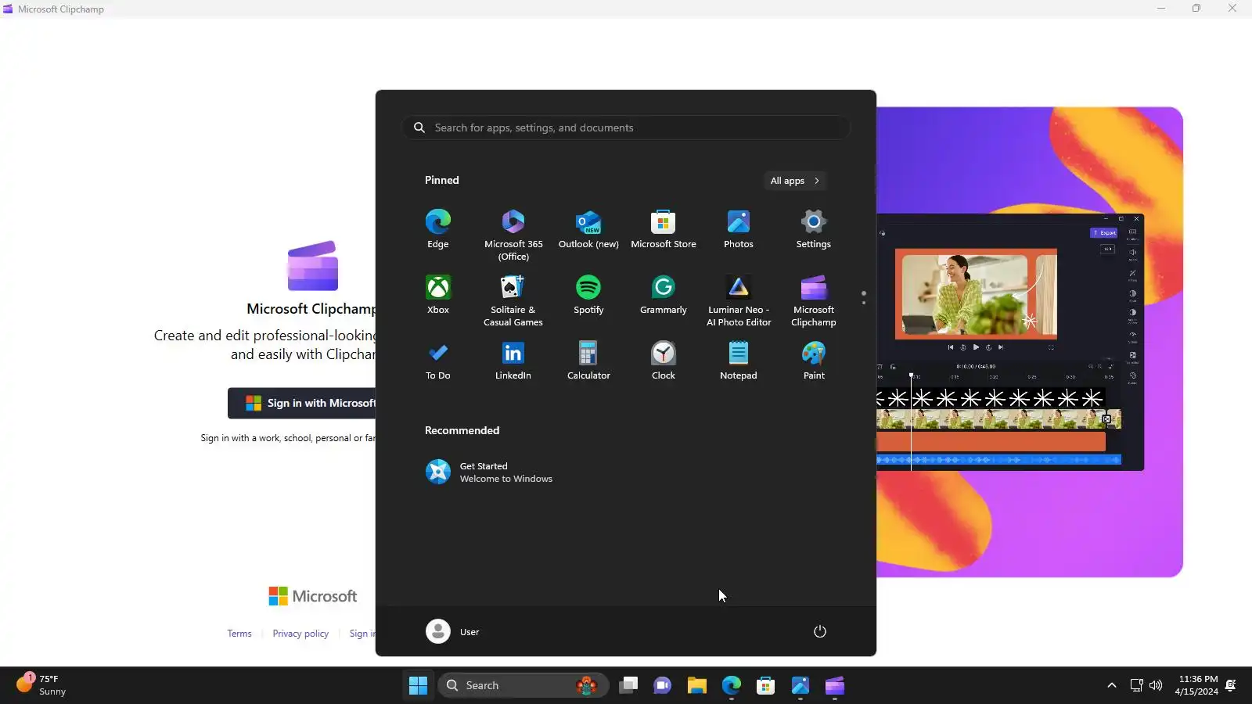Open network status in system tray
The image size is (1252, 704).
click(x=1137, y=686)
